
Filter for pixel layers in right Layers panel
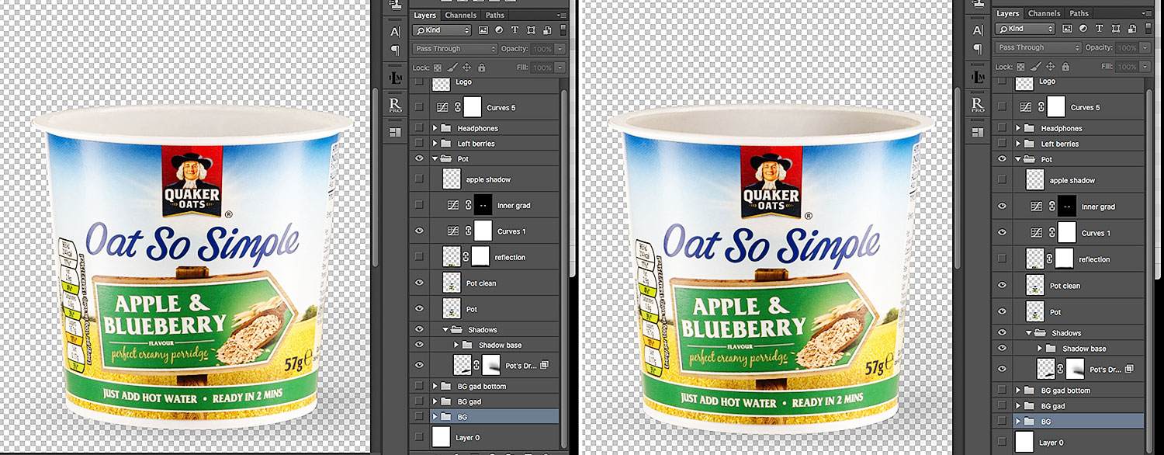[1067, 29]
